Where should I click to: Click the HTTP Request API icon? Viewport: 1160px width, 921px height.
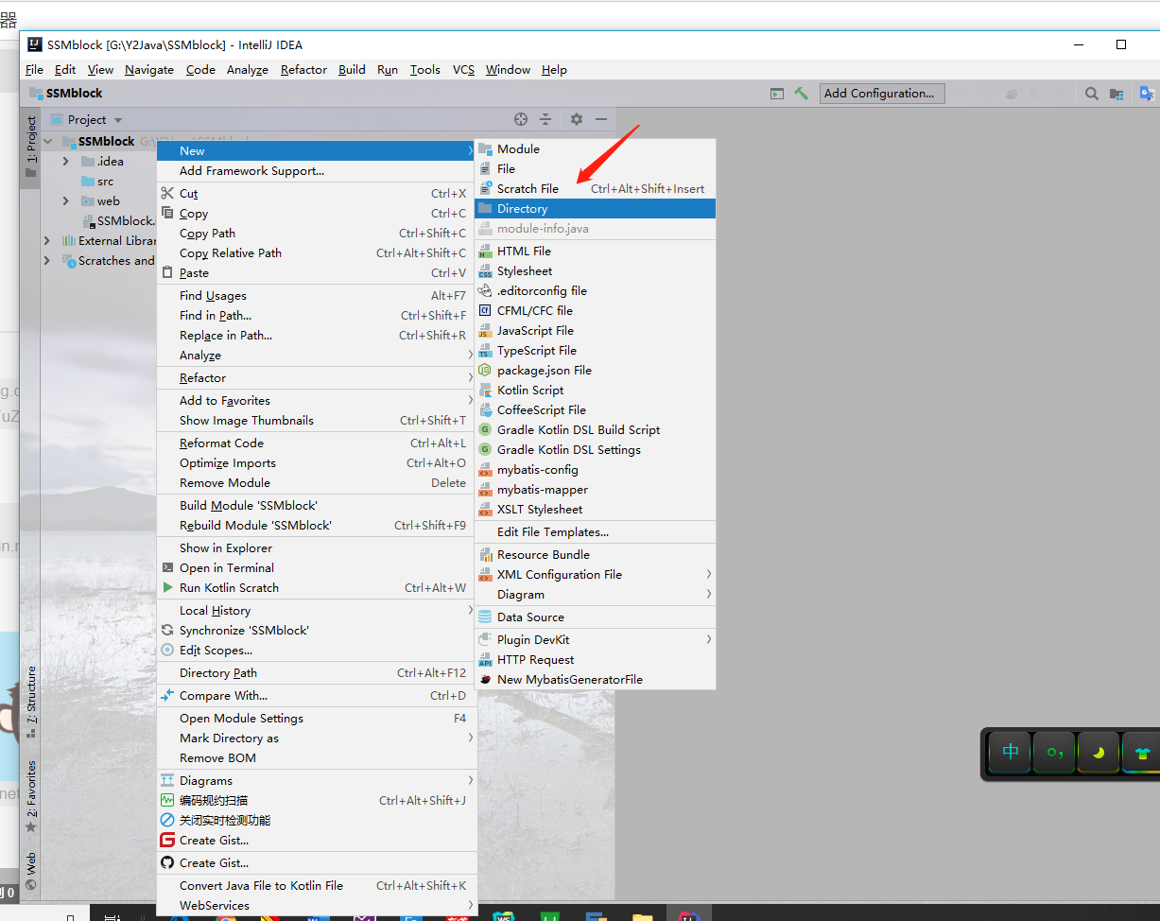coord(486,659)
